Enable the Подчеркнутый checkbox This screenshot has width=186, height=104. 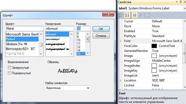click(9, 73)
